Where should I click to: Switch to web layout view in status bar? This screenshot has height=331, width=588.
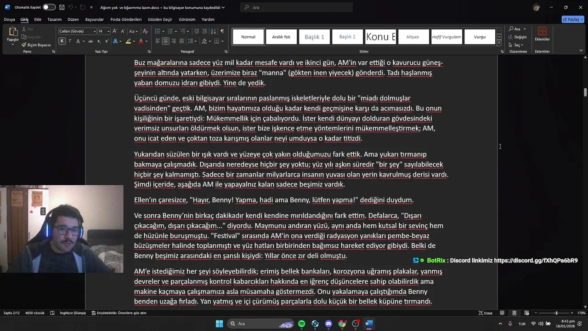coord(527,313)
